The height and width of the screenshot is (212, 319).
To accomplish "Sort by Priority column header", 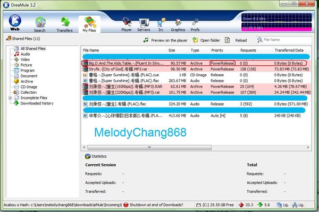I will pyautogui.click(x=217, y=50).
